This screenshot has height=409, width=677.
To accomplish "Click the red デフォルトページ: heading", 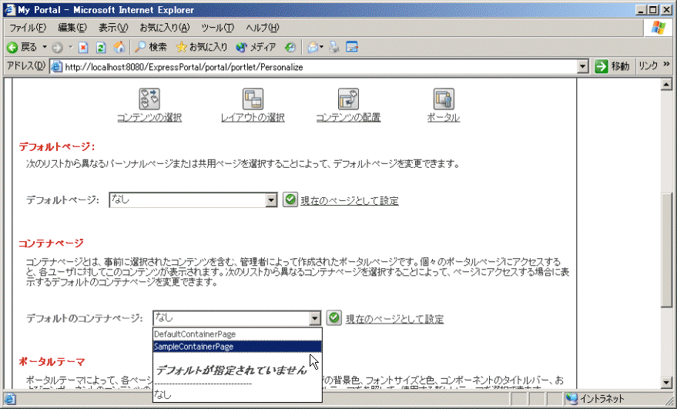I will 56,147.
